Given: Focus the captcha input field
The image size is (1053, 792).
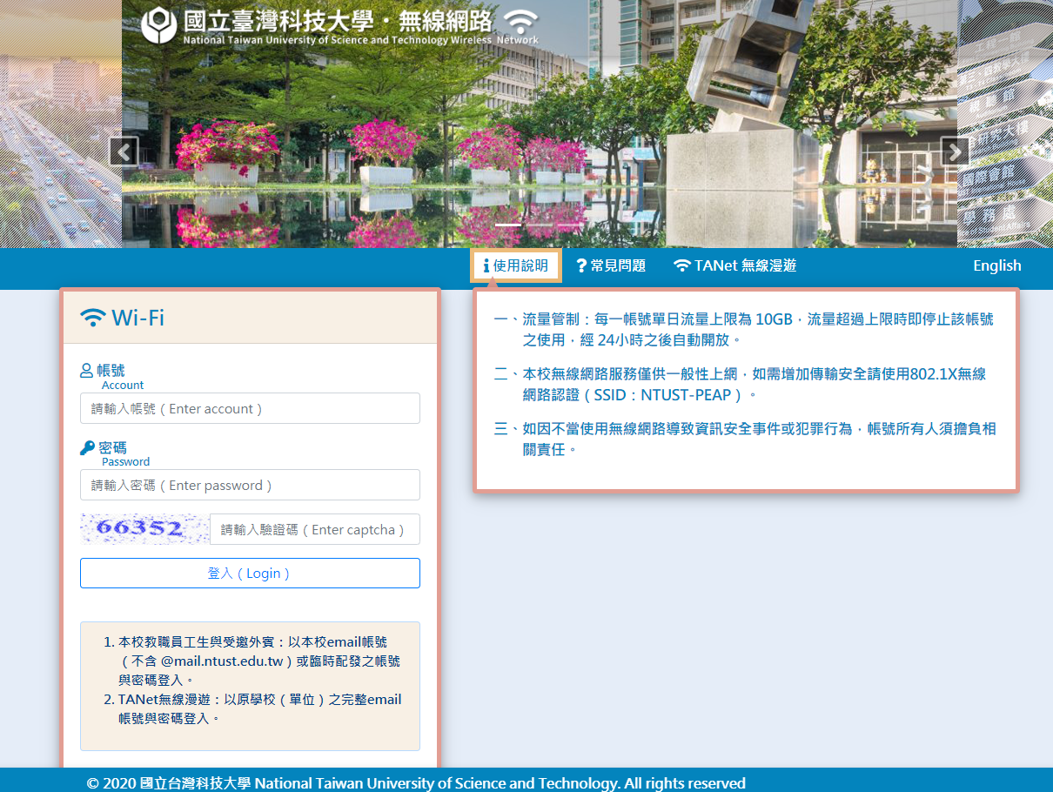Looking at the screenshot, I should tap(315, 529).
